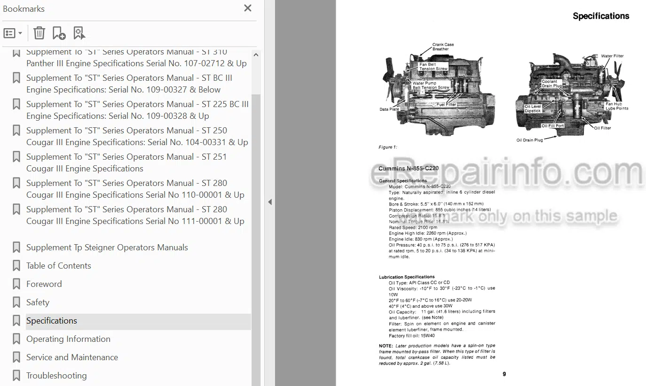Click the bookmark icon beside ST 280 Serial No 110-00001

[x=16, y=183]
